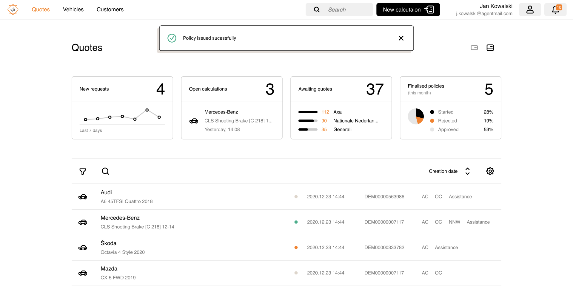Click the list search magnifier icon
The image size is (573, 286).
point(105,171)
